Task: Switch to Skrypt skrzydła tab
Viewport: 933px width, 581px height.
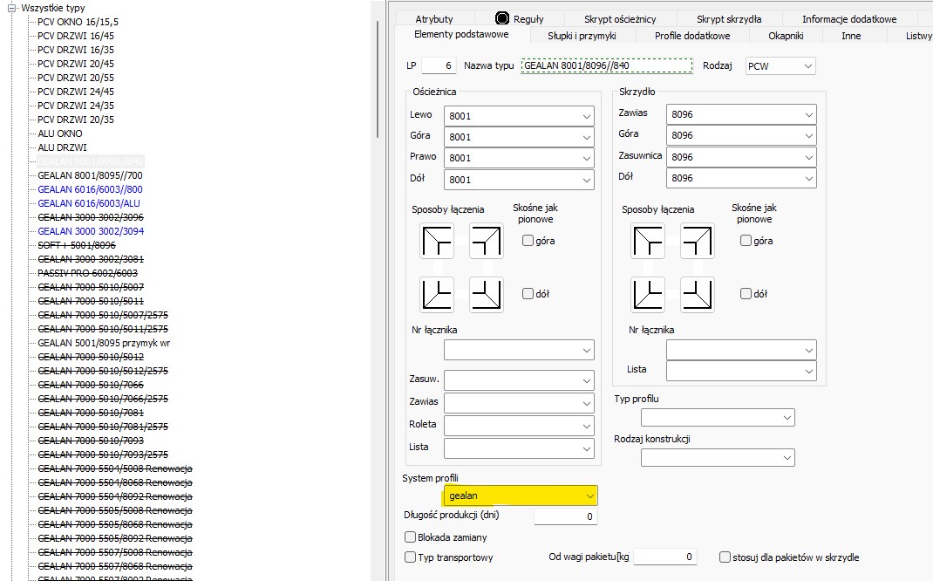Action: click(x=729, y=19)
